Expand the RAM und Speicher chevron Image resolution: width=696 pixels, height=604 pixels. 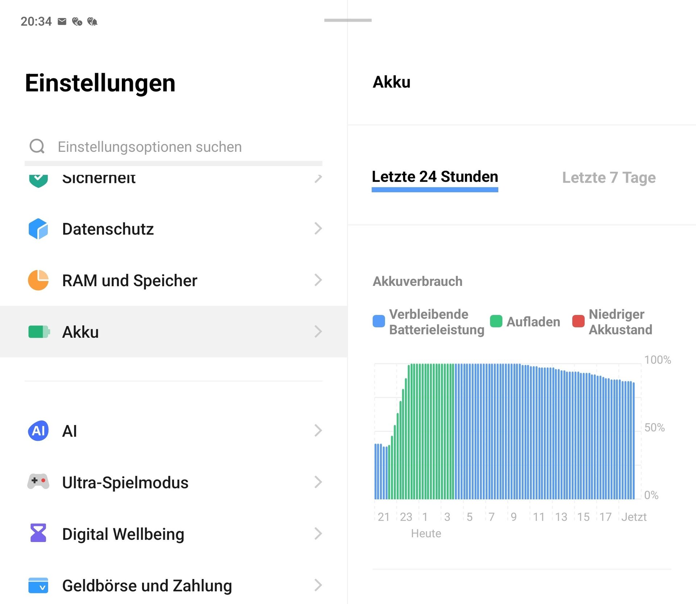tap(318, 280)
